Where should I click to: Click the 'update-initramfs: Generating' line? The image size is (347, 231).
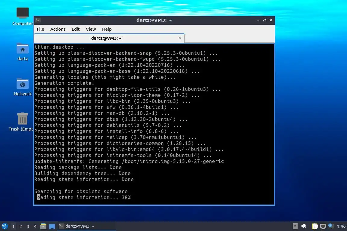pos(129,161)
